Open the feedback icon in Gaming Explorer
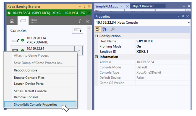Screen dimensions: 196x116 (88, 21)
